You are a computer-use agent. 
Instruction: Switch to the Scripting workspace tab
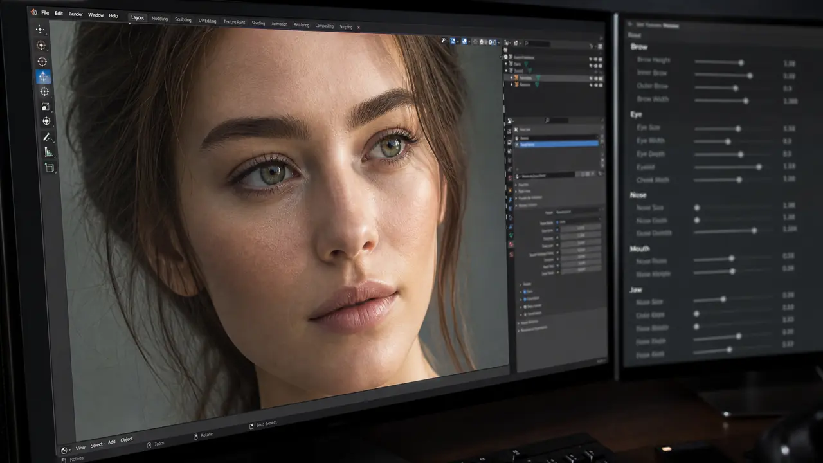[346, 27]
